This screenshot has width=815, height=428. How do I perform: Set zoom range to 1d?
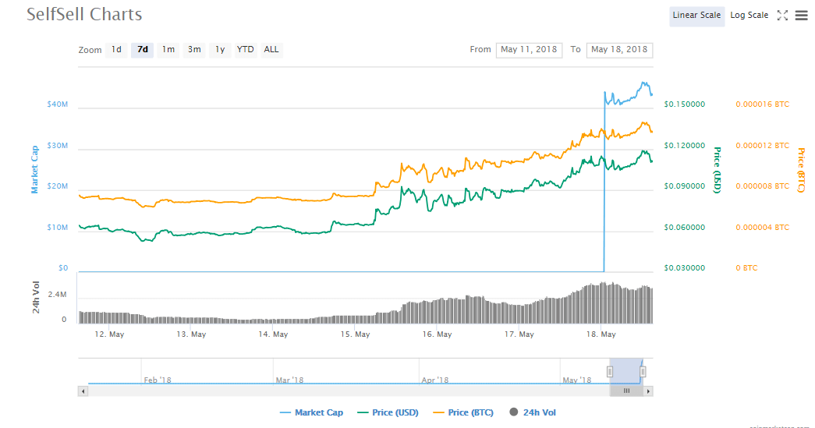116,50
